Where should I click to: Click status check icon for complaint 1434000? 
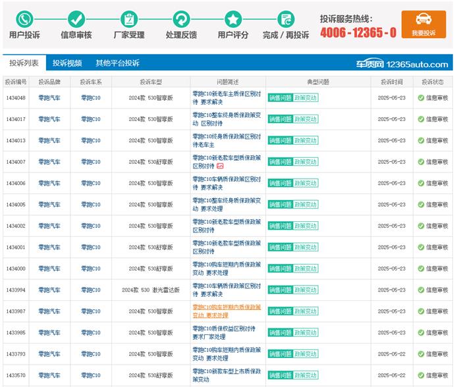[421, 269]
